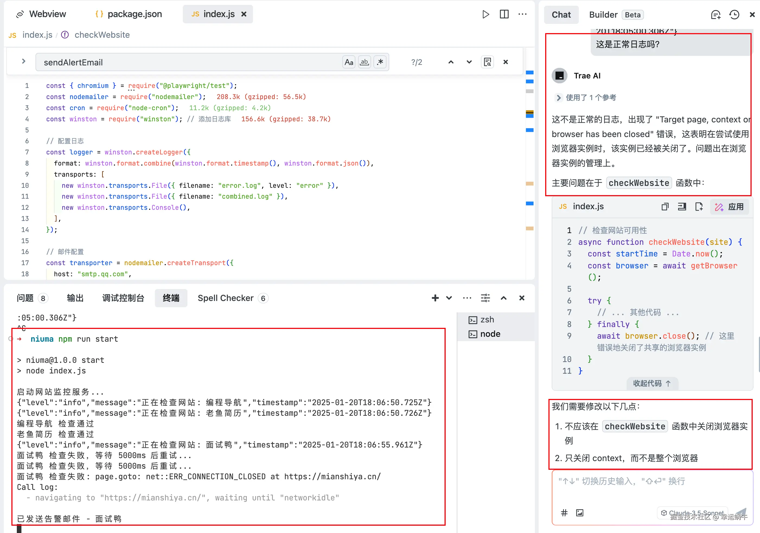Toggle whole word matching option
The width and height of the screenshot is (760, 533).
tap(365, 62)
